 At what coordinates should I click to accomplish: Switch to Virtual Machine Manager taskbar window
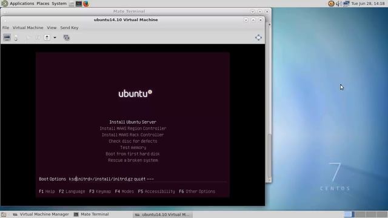(x=41, y=214)
